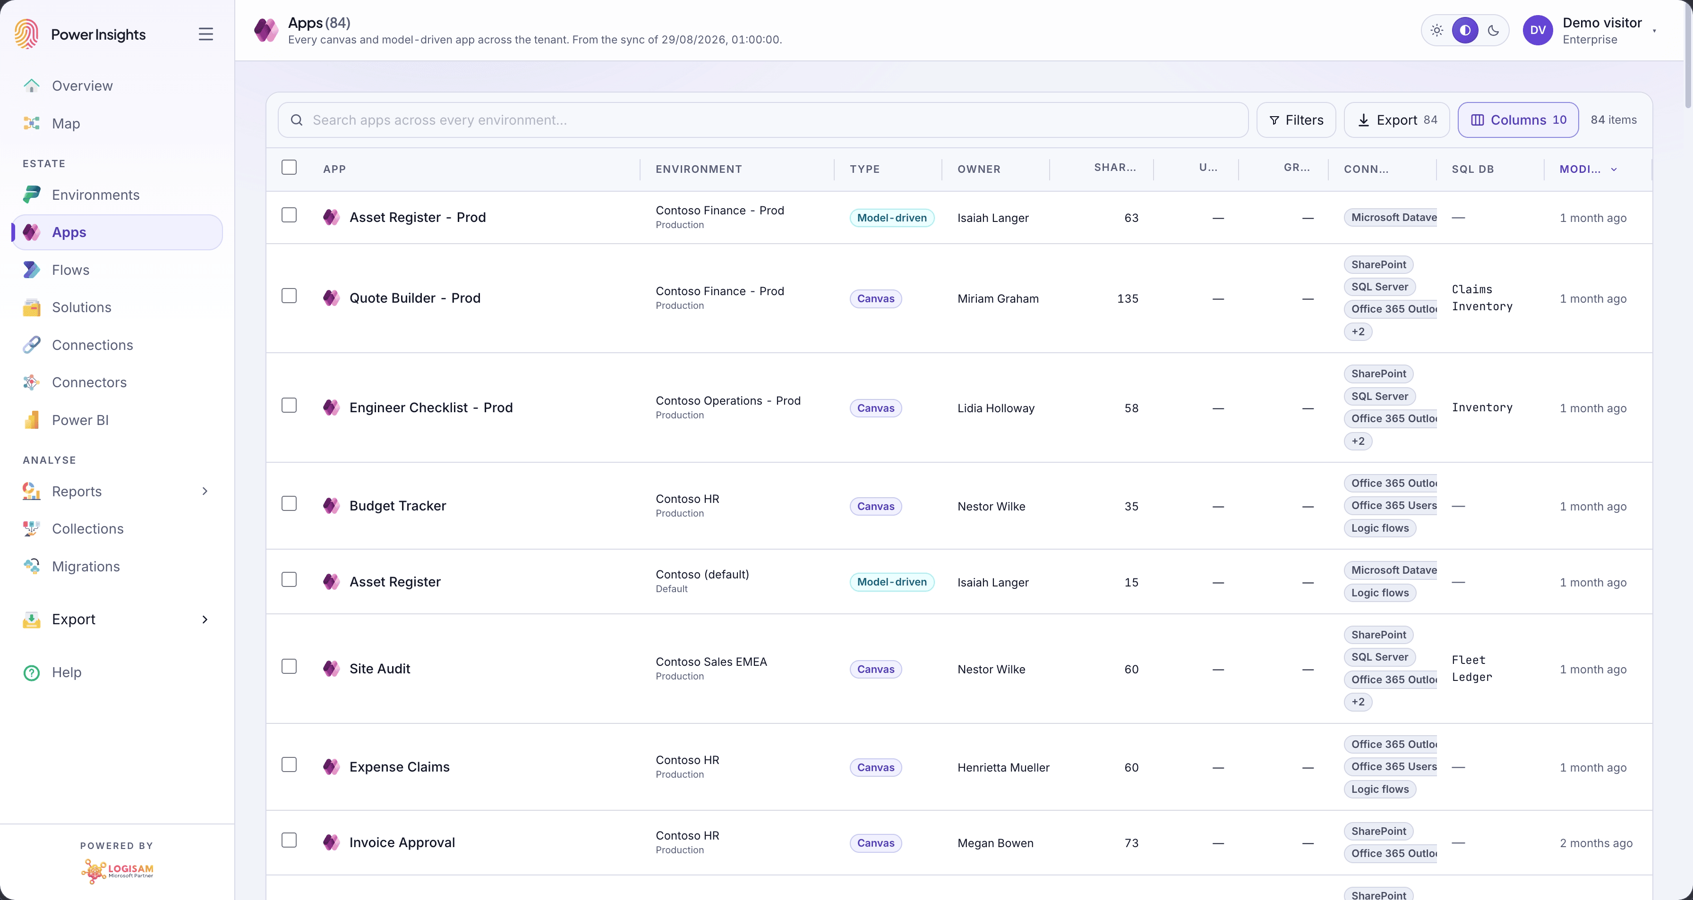This screenshot has height=900, width=1693.
Task: Tick the select-all checkbox in header
Action: pyautogui.click(x=289, y=168)
